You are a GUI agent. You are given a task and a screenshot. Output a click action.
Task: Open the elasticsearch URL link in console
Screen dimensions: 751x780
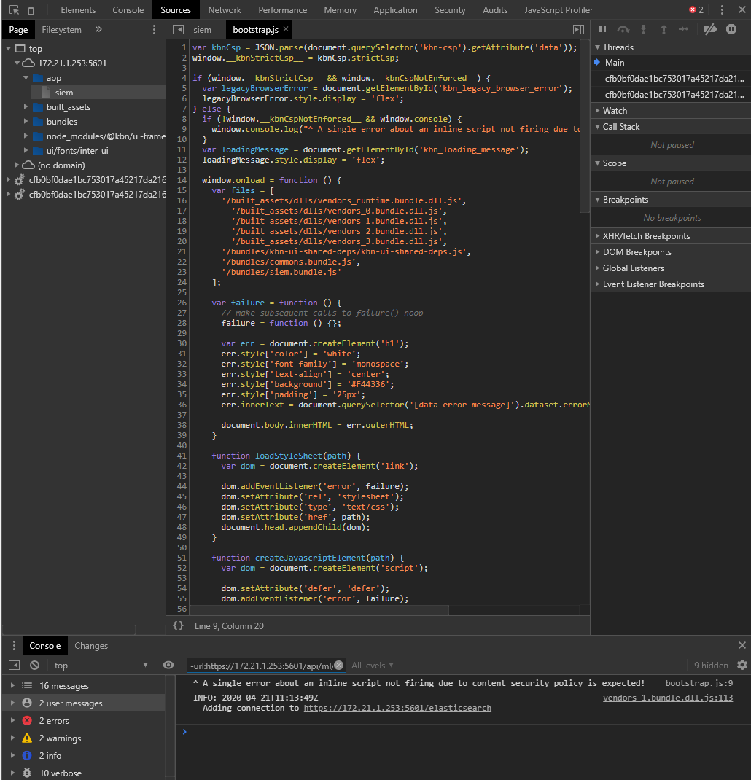point(397,708)
